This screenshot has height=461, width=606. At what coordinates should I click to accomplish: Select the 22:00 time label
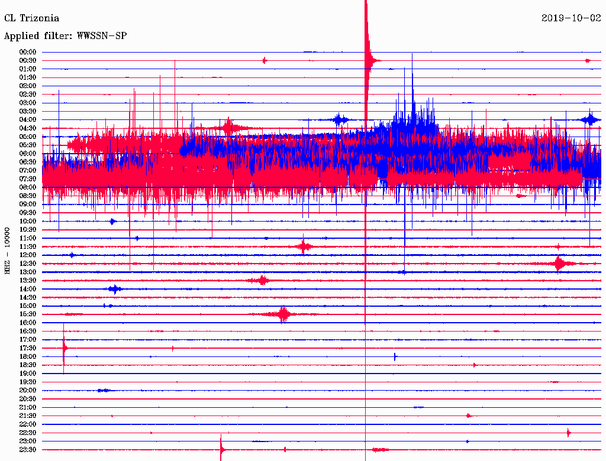[28, 424]
